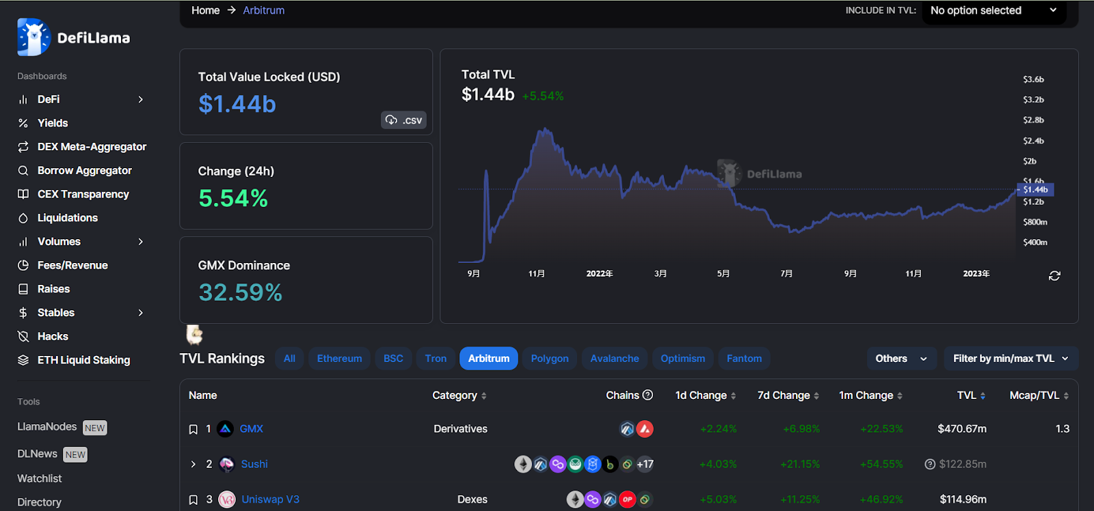Image resolution: width=1094 pixels, height=511 pixels.
Task: Sort table by TVL column
Action: [972, 396]
